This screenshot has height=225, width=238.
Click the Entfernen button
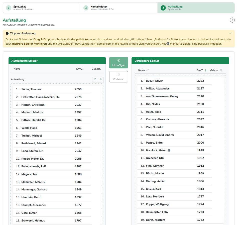point(118,77)
